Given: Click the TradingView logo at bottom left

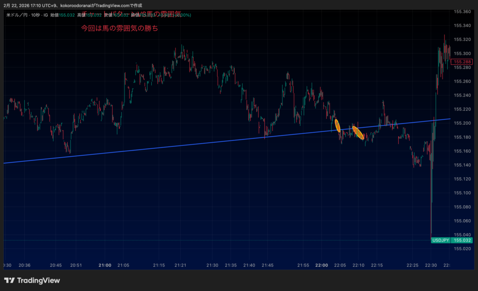Looking at the screenshot, I should coord(32,280).
